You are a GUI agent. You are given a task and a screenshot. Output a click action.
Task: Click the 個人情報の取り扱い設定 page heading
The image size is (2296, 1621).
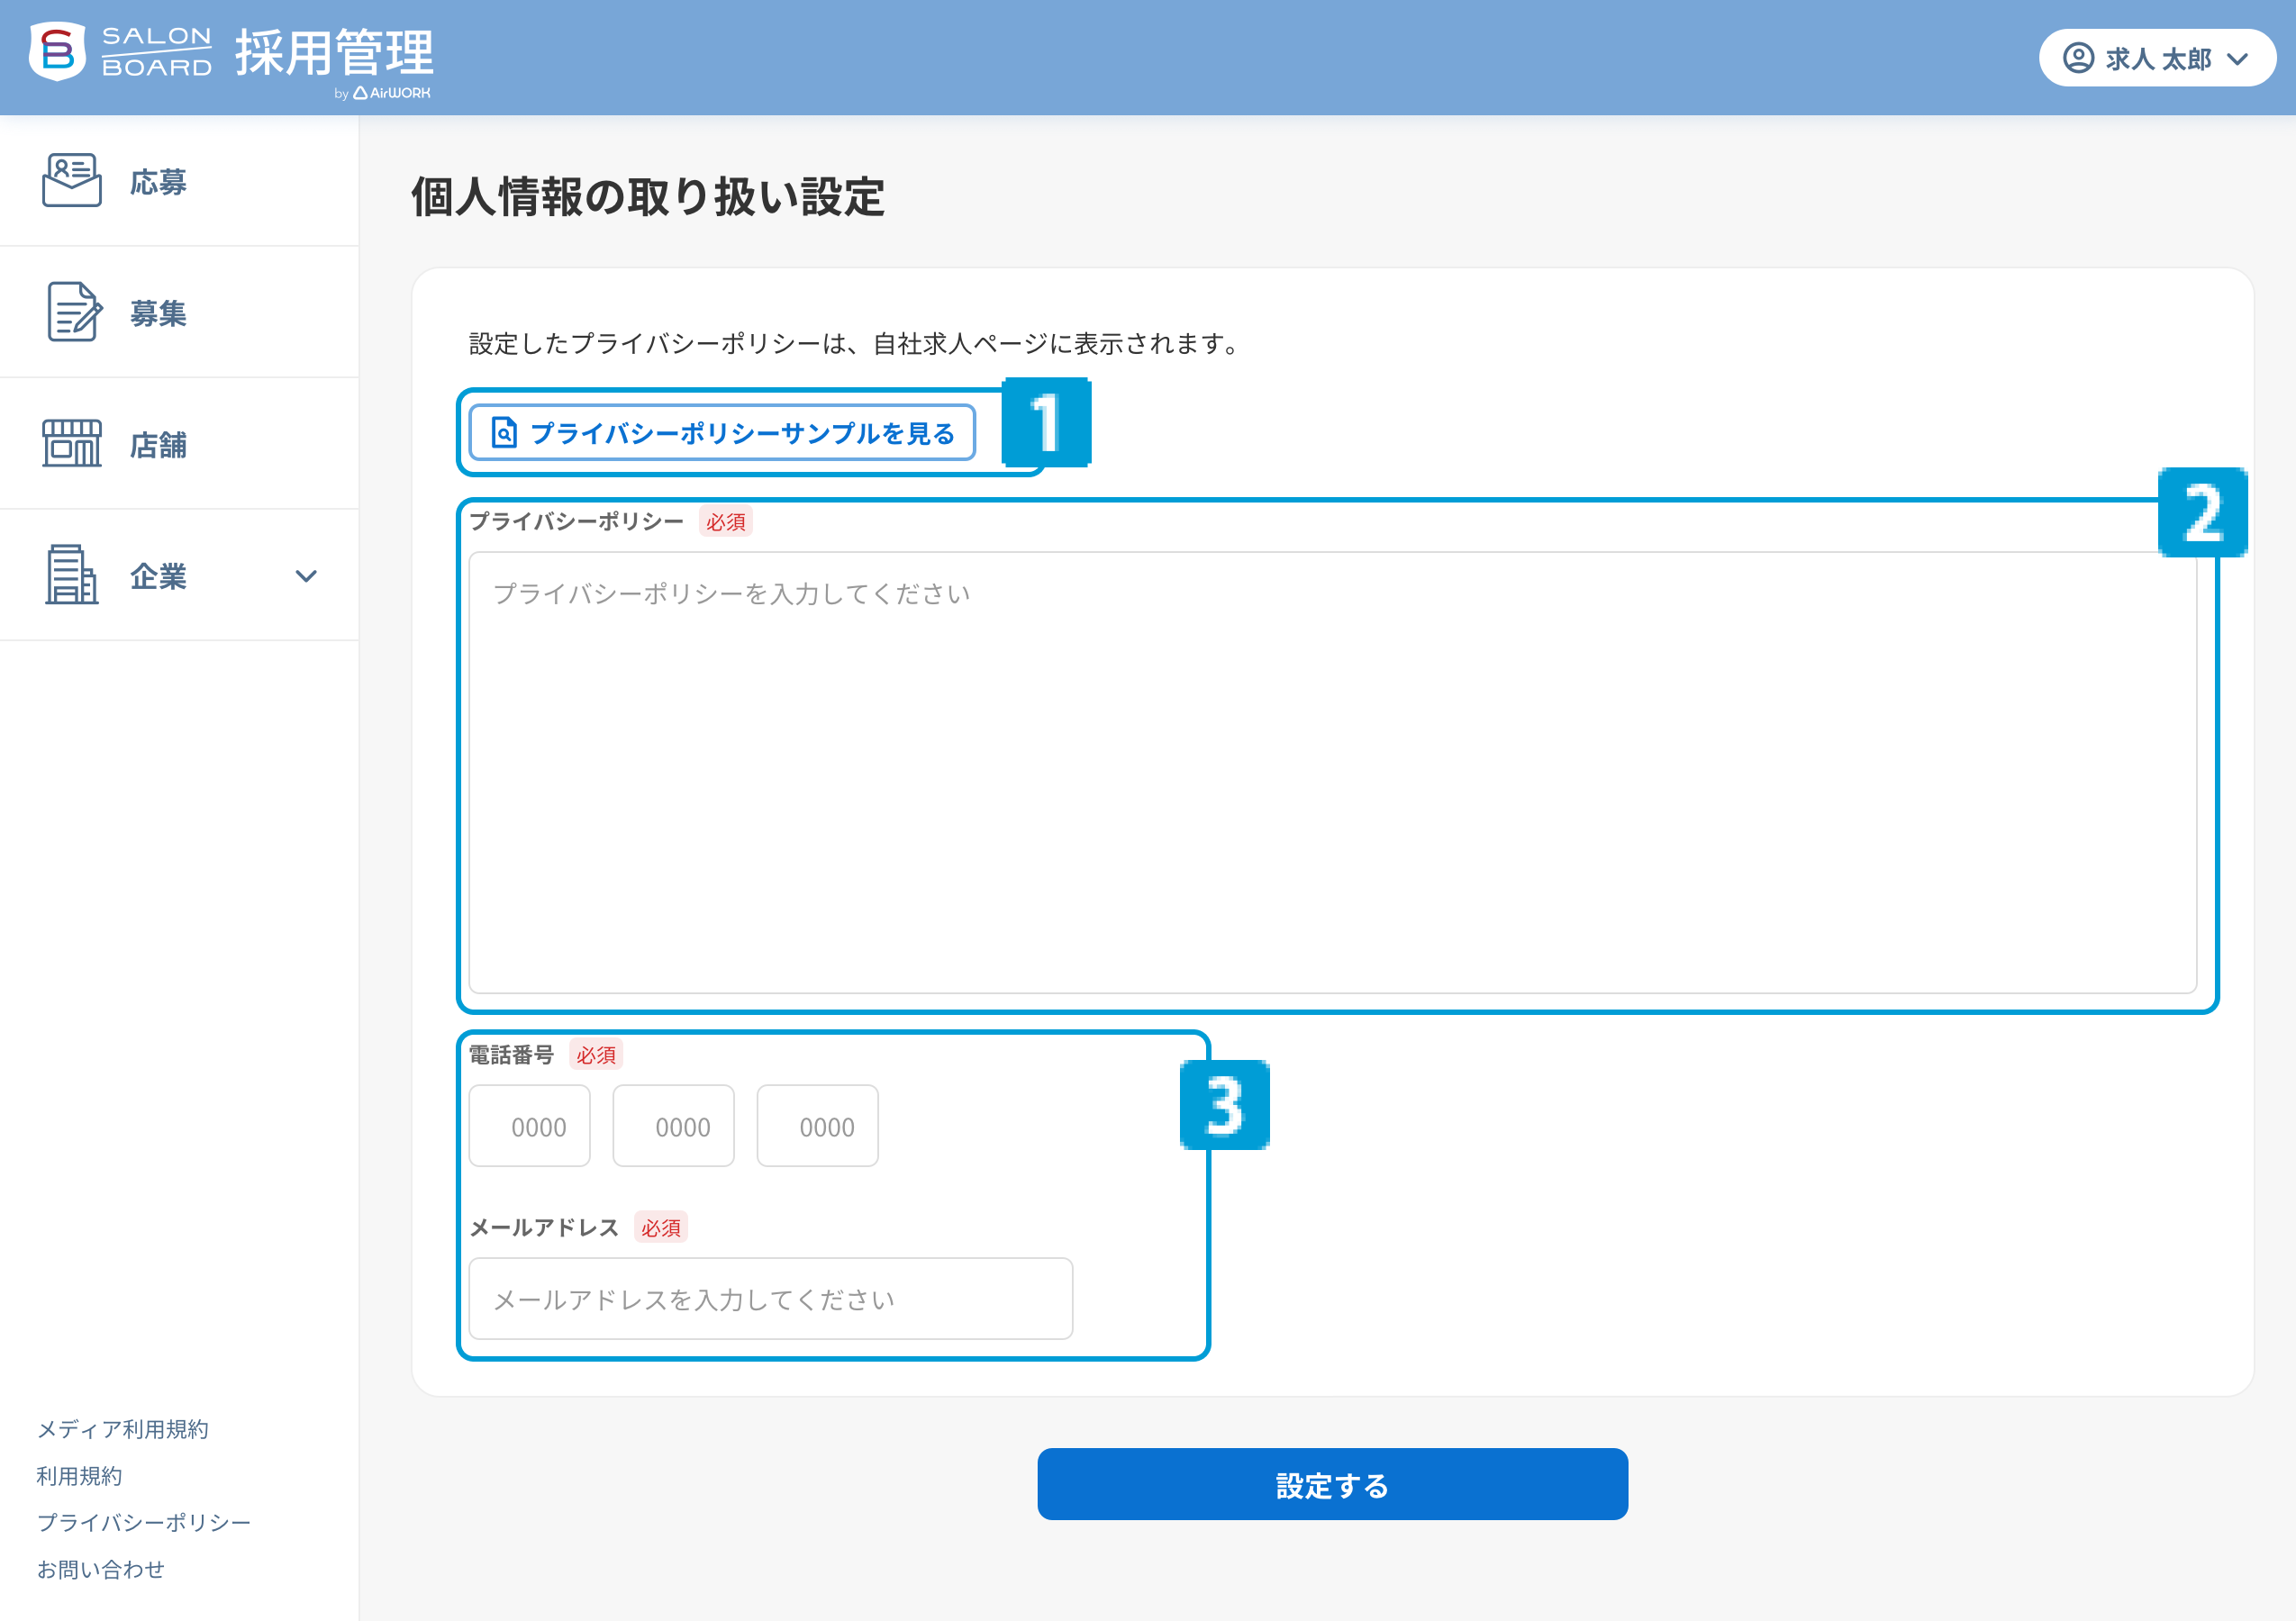[x=648, y=196]
